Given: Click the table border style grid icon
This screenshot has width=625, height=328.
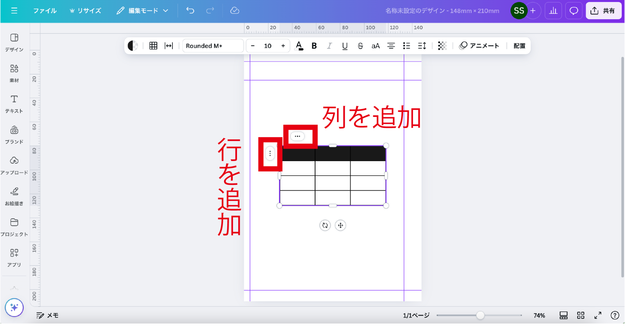Looking at the screenshot, I should click(x=153, y=46).
